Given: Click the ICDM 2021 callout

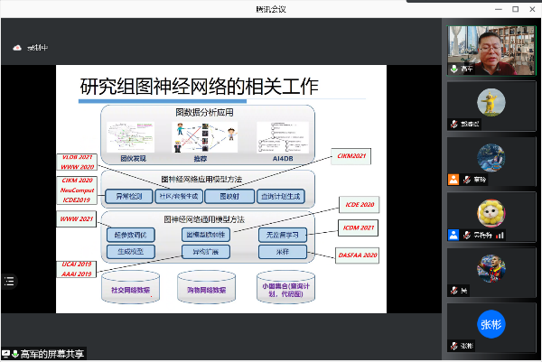Looking at the screenshot, I should pos(359,228).
